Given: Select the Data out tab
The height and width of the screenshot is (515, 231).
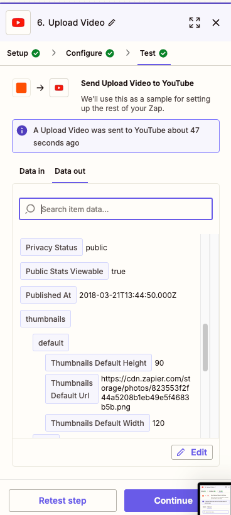Looking at the screenshot, I should [70, 171].
